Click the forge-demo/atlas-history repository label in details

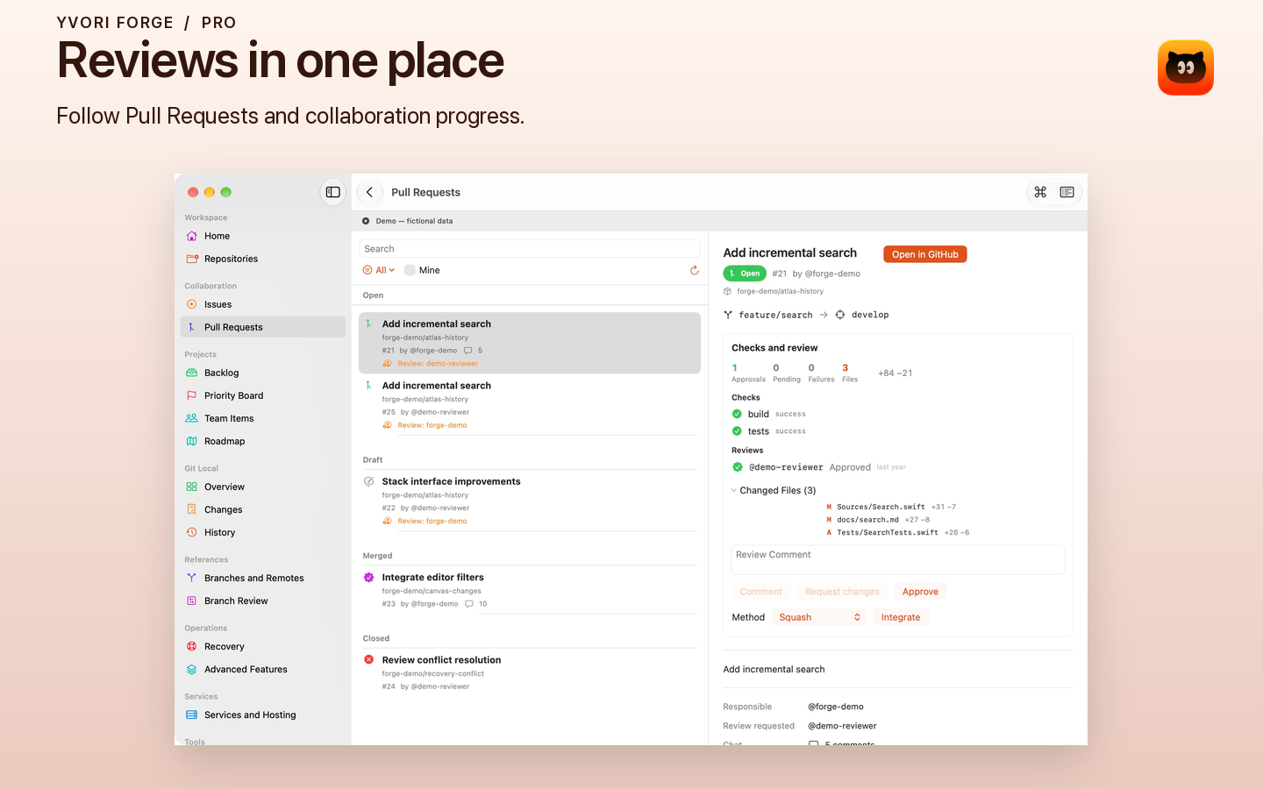tap(781, 291)
